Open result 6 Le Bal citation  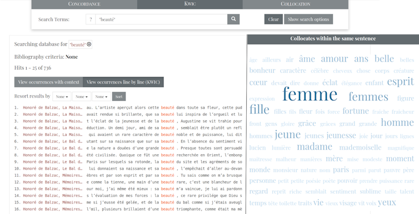click(53, 141)
